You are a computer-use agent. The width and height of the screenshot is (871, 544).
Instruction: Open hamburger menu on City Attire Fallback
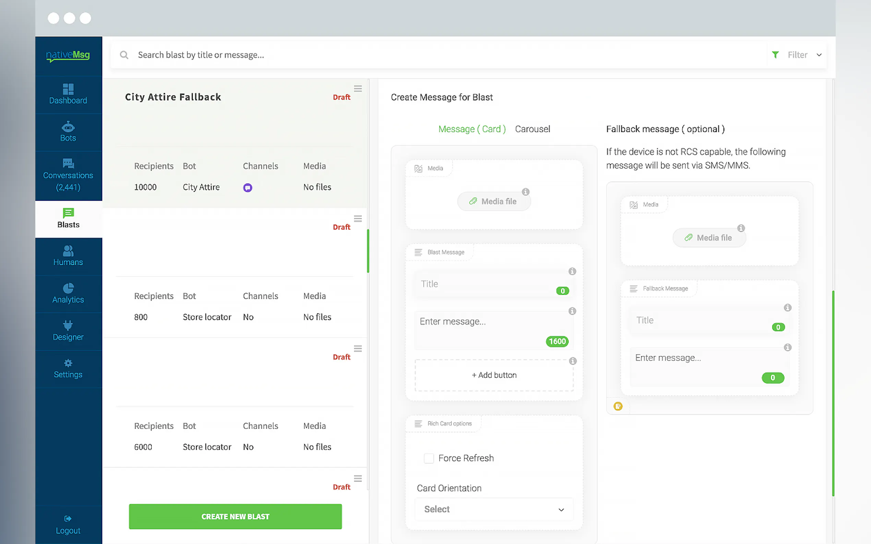358,88
